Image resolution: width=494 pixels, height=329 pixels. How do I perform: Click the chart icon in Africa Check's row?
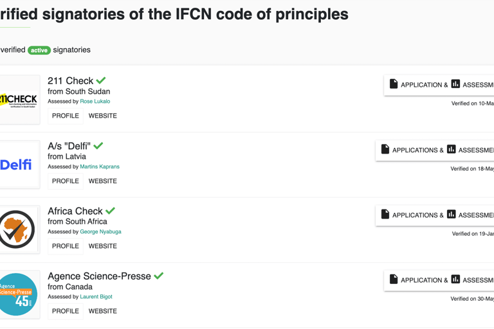451,215
